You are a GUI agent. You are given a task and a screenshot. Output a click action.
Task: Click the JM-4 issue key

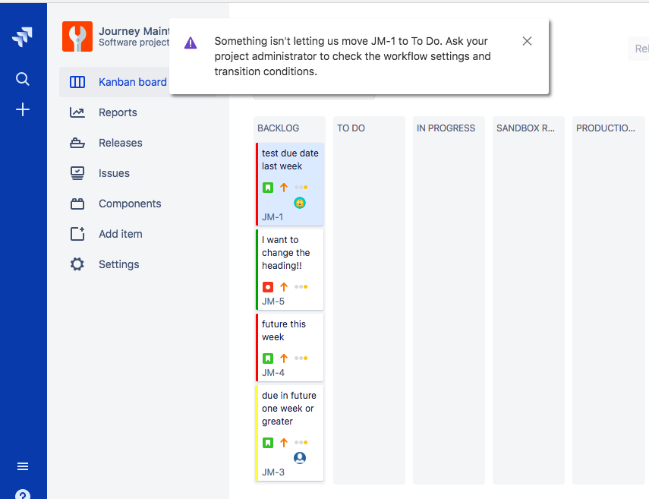[x=273, y=373]
